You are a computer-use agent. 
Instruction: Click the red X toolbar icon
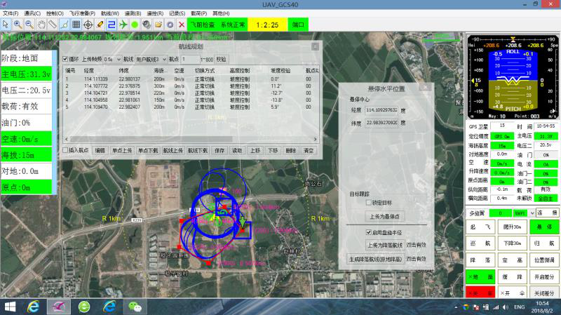coord(182,24)
